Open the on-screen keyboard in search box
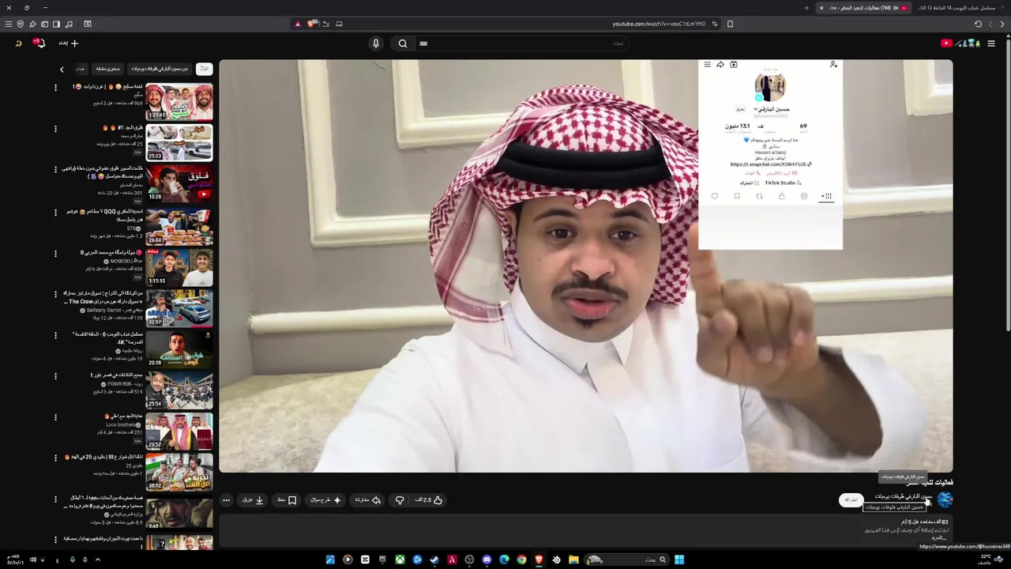 [x=423, y=43]
